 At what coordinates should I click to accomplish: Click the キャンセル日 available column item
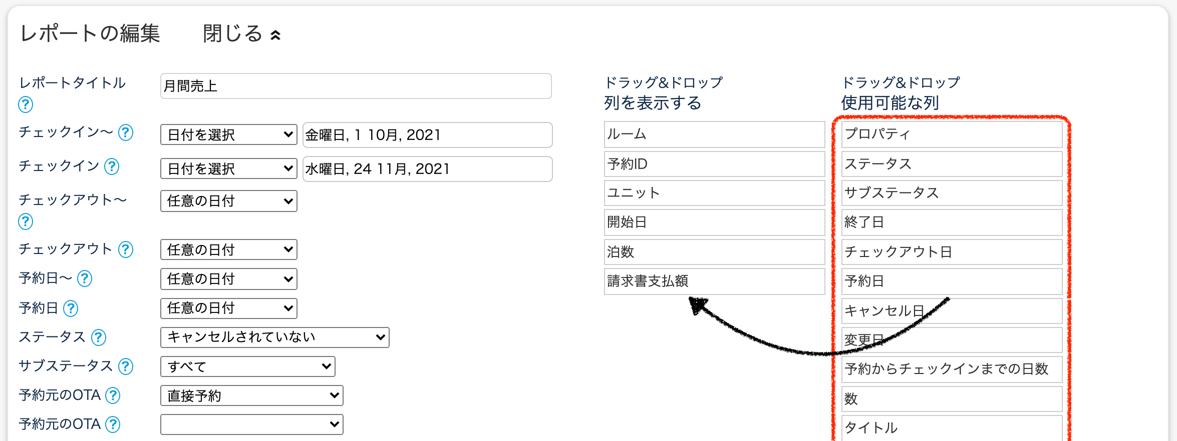coord(951,311)
